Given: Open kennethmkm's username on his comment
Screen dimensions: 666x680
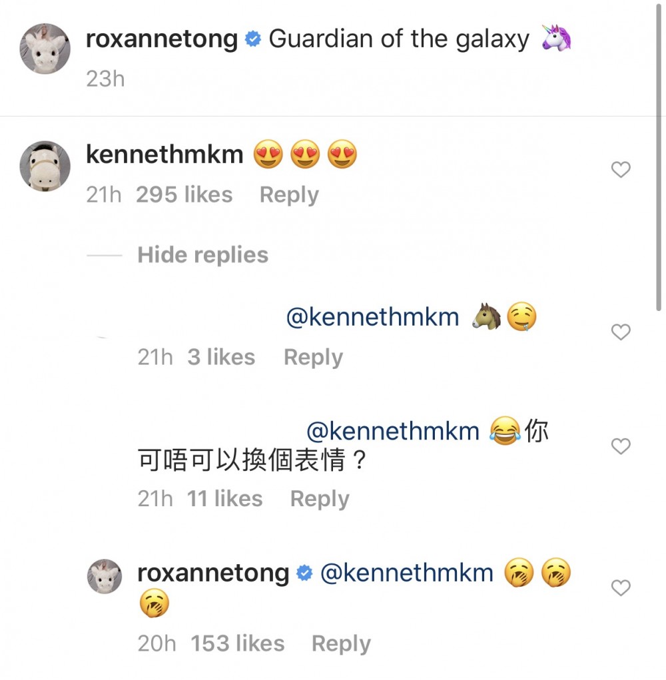Looking at the screenshot, I should pyautogui.click(x=165, y=154).
